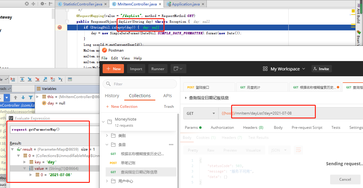This screenshot has height=188, width=363.
Task: Open the Collections tab in Postman sidebar
Action: [139, 95]
